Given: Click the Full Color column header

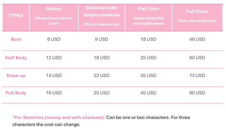Looking at the screenshot, I should click(197, 11).
